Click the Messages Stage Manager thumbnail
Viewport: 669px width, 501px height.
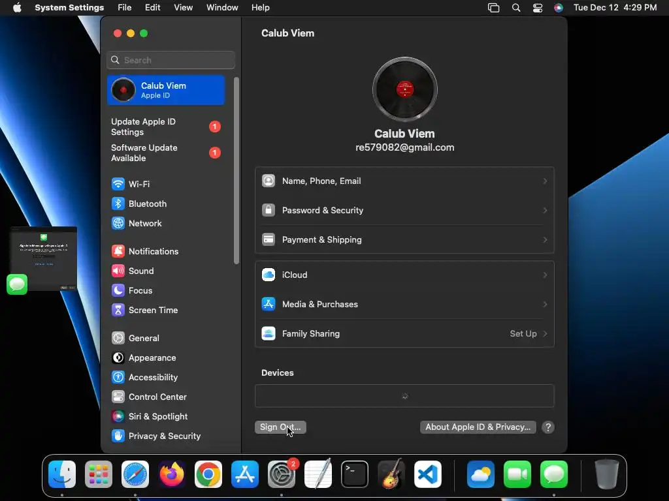coord(43,258)
